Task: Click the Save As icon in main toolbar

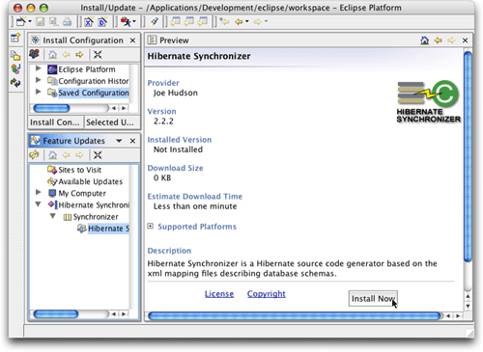Action: 53,21
